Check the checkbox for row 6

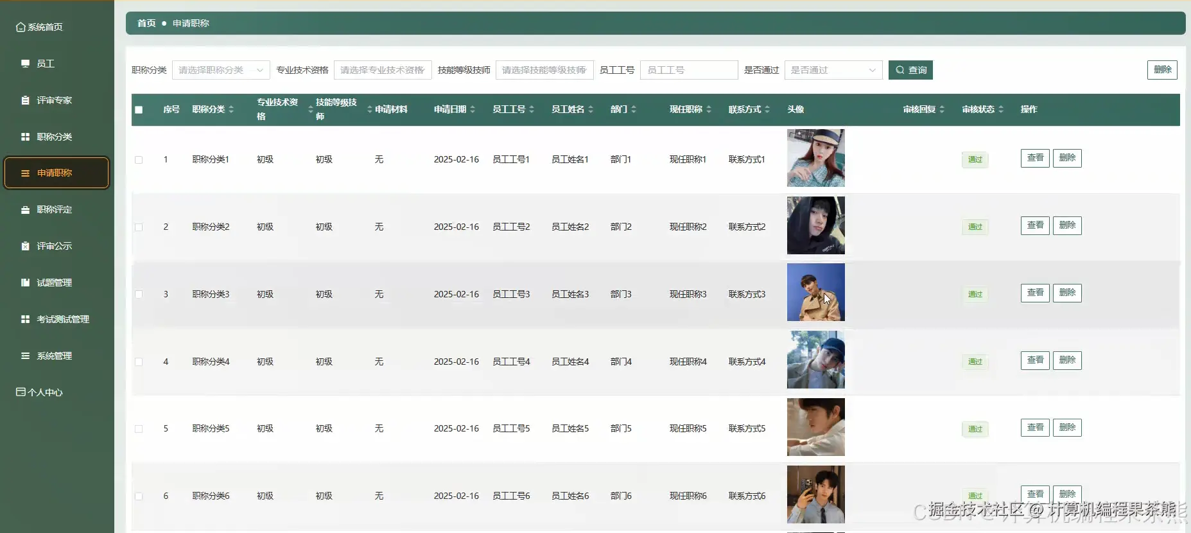(139, 496)
